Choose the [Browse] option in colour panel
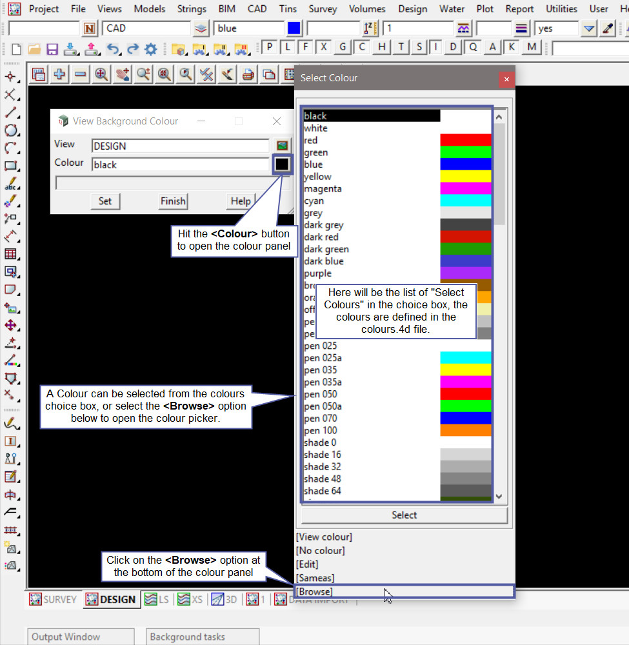Viewport: 629px width, 645px height. pos(314,591)
